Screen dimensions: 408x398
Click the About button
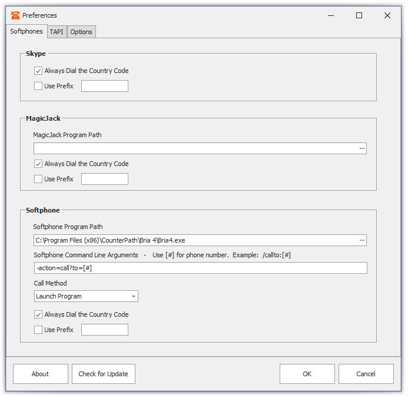coord(41,374)
